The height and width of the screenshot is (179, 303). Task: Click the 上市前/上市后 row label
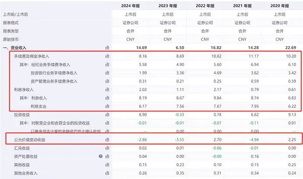15,14
